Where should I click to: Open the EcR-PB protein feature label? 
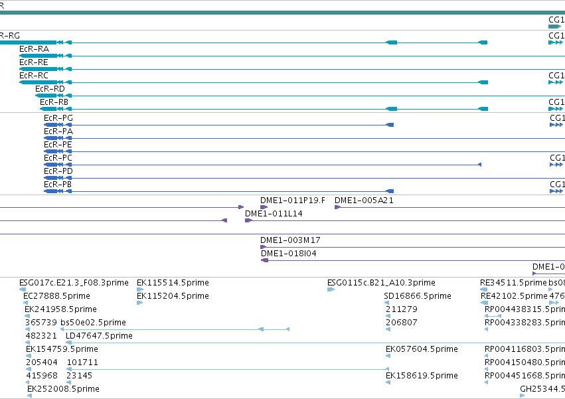(x=58, y=185)
